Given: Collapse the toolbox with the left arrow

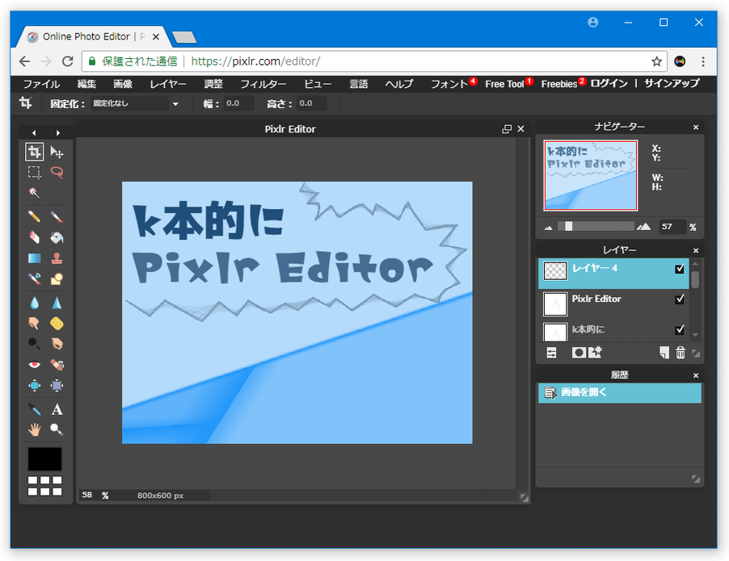Looking at the screenshot, I should [x=34, y=133].
